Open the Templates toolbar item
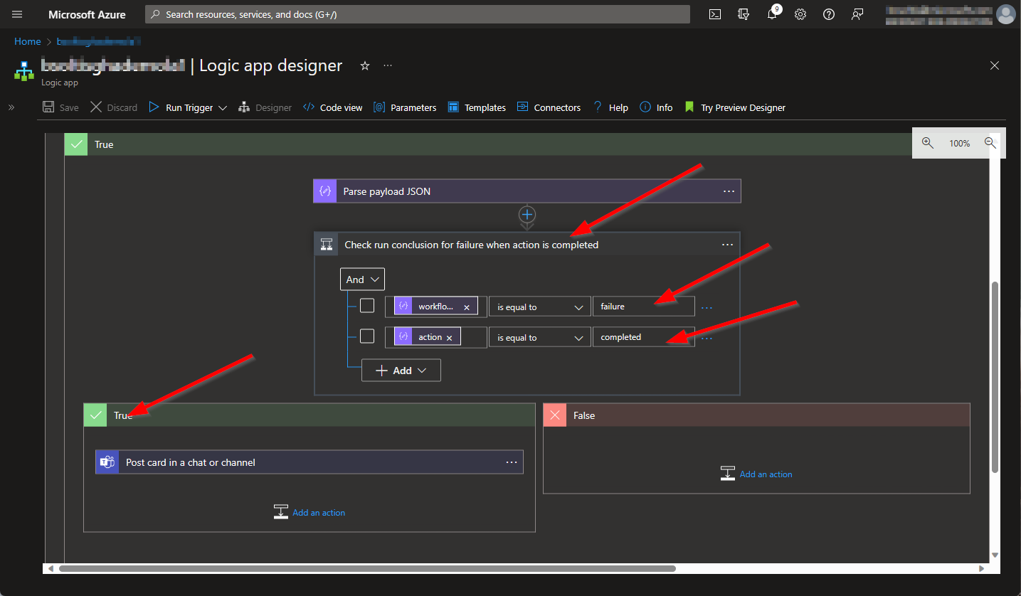 coord(477,107)
